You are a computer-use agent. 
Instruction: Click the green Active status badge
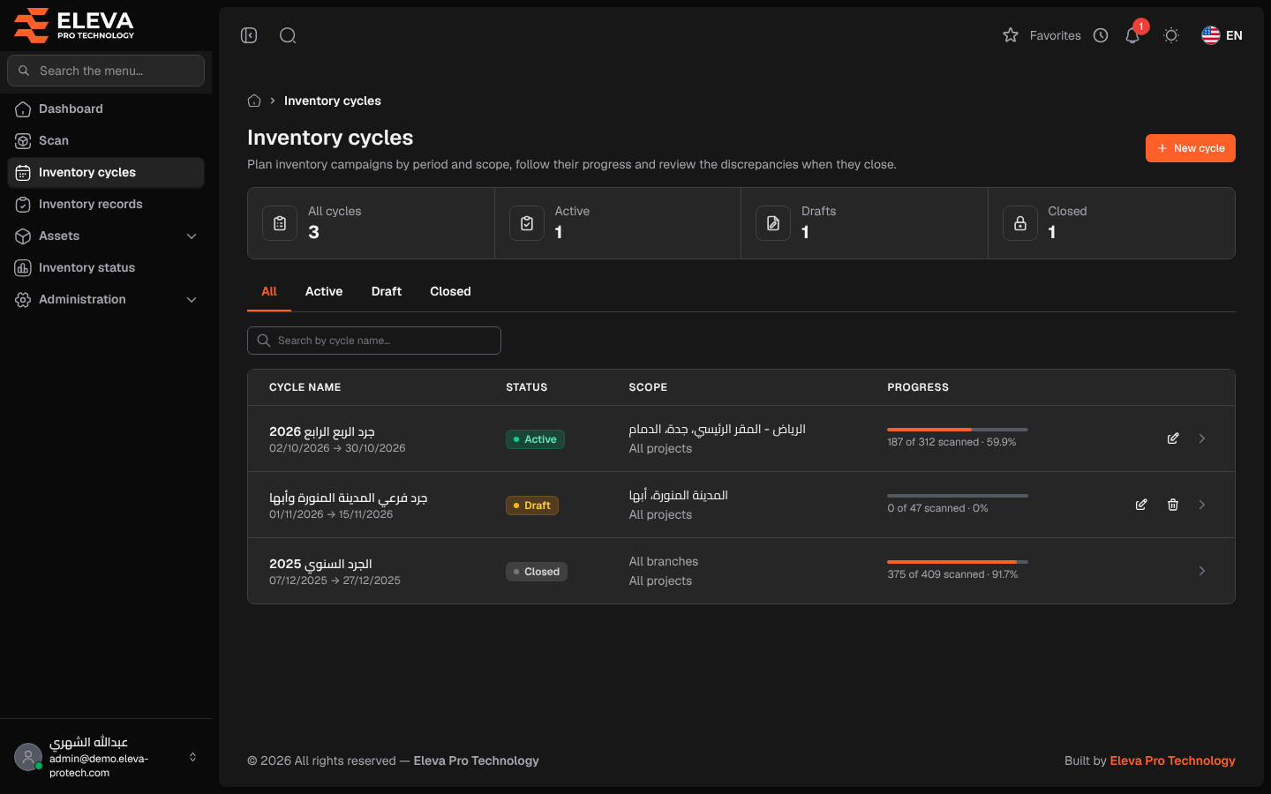coord(535,439)
